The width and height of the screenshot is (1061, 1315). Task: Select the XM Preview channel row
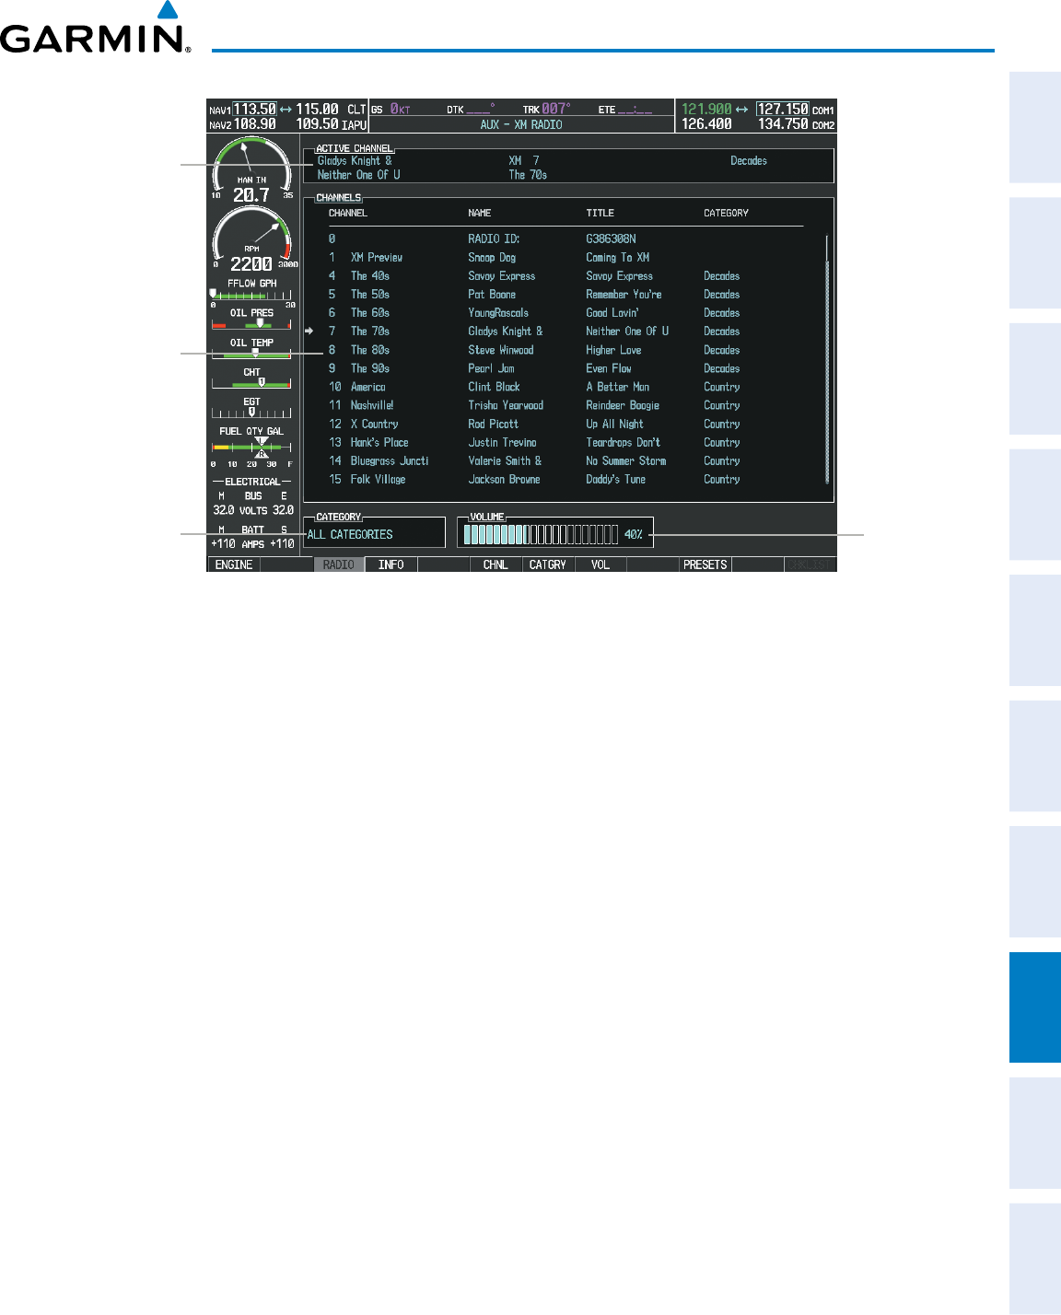(566, 257)
